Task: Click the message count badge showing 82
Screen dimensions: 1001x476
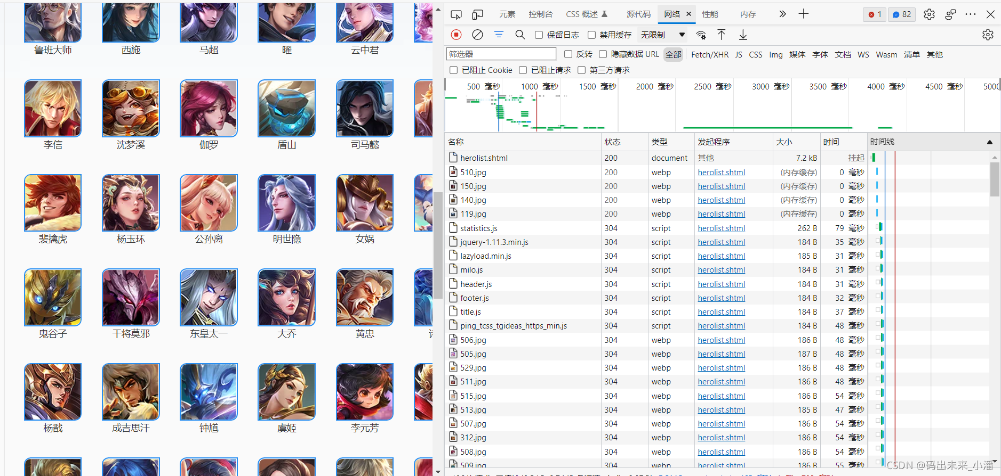Action: (x=902, y=14)
